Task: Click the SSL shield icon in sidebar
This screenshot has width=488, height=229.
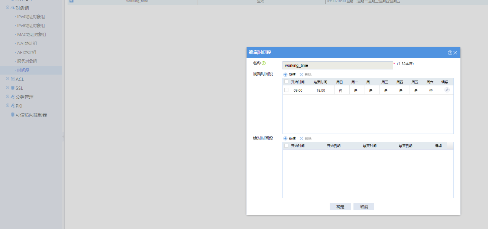Action: [13, 88]
